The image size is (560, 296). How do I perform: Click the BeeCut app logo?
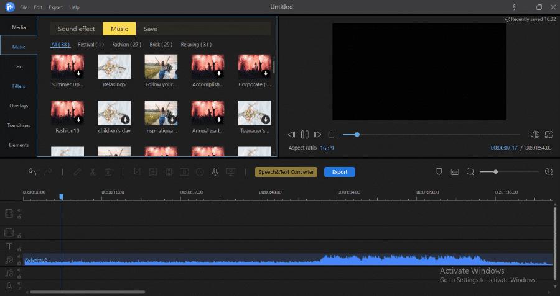[10, 7]
